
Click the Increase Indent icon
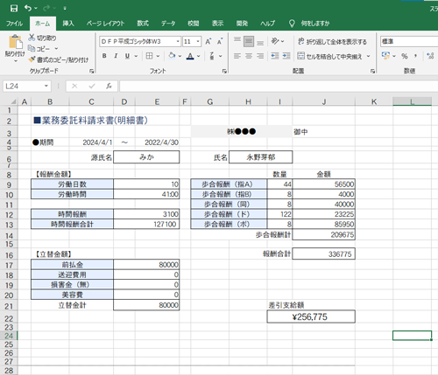pos(286,56)
